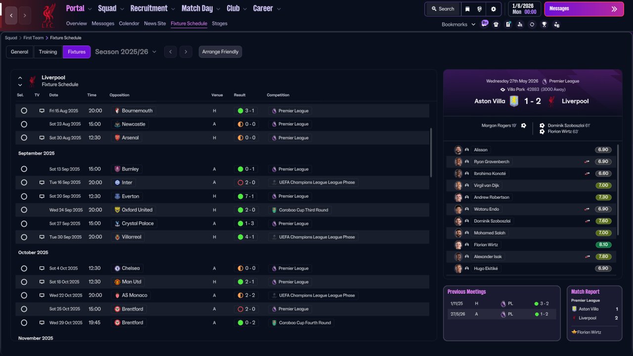Image resolution: width=633 pixels, height=356 pixels.
Task: Select the Chelsea fixture radio button
Action: (x=24, y=268)
